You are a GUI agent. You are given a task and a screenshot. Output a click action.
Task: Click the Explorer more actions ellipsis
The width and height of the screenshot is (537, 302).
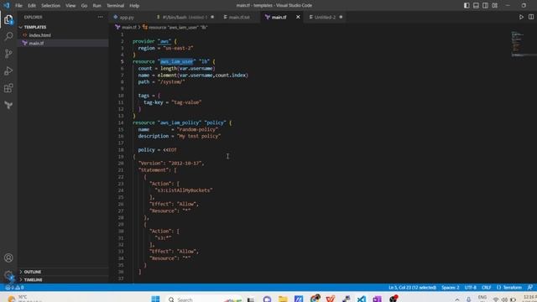[101, 17]
